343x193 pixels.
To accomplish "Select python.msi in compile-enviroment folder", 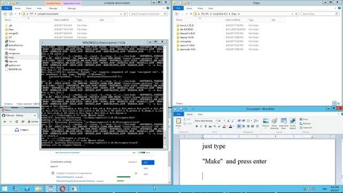I will pos(14,65).
